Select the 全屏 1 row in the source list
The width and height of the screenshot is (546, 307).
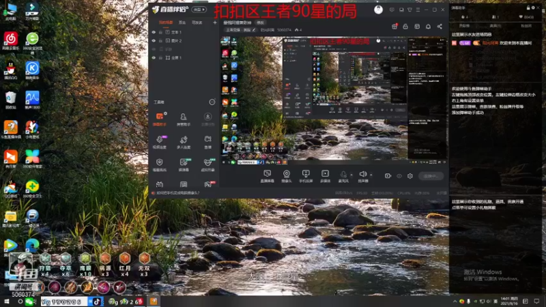click(183, 58)
